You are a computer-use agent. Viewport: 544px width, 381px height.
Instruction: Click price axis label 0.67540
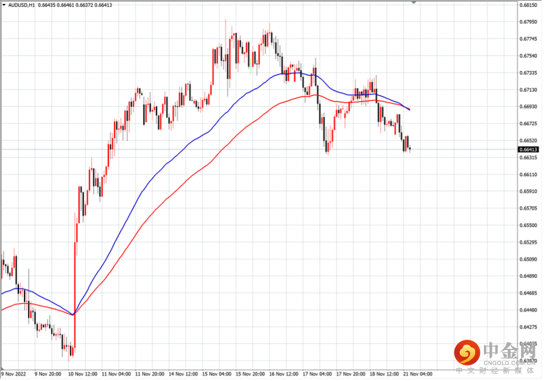(528, 56)
